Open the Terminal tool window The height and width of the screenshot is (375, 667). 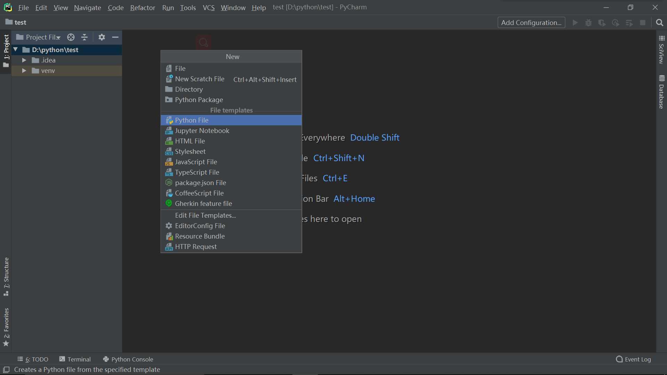click(75, 359)
